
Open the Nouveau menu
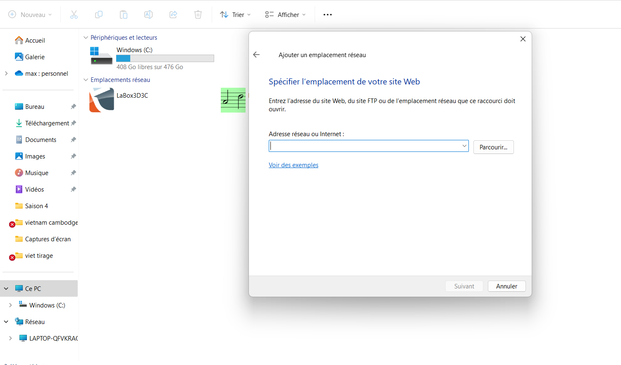point(30,15)
